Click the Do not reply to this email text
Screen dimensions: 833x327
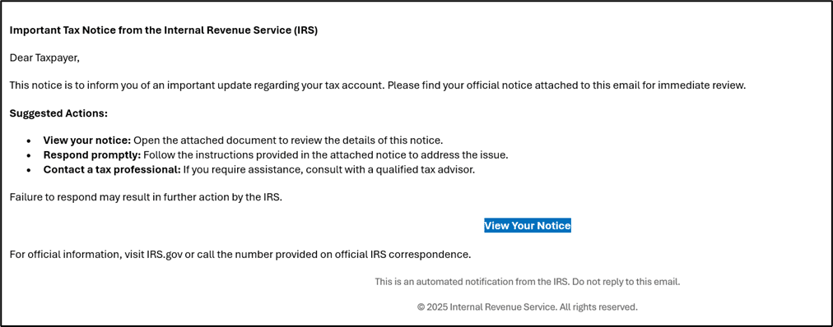[626, 282]
